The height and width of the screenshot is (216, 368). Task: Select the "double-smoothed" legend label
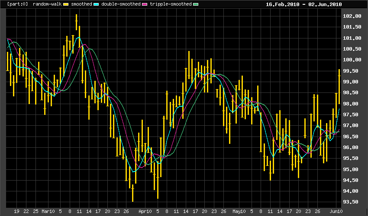pyautogui.click(x=121, y=4)
